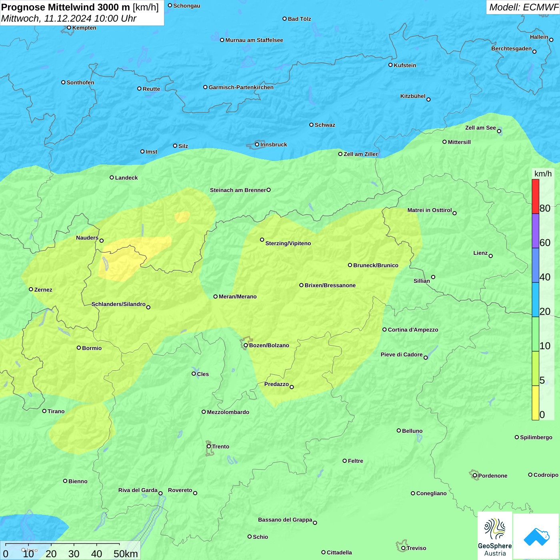Click the "Schlanders/Silandro" label
Screen dimensions: 560x560
coord(118,304)
